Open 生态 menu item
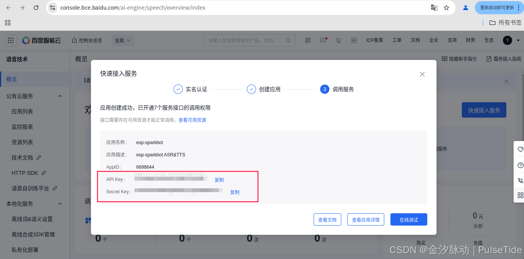This screenshot has width=524, height=259. pos(489,40)
